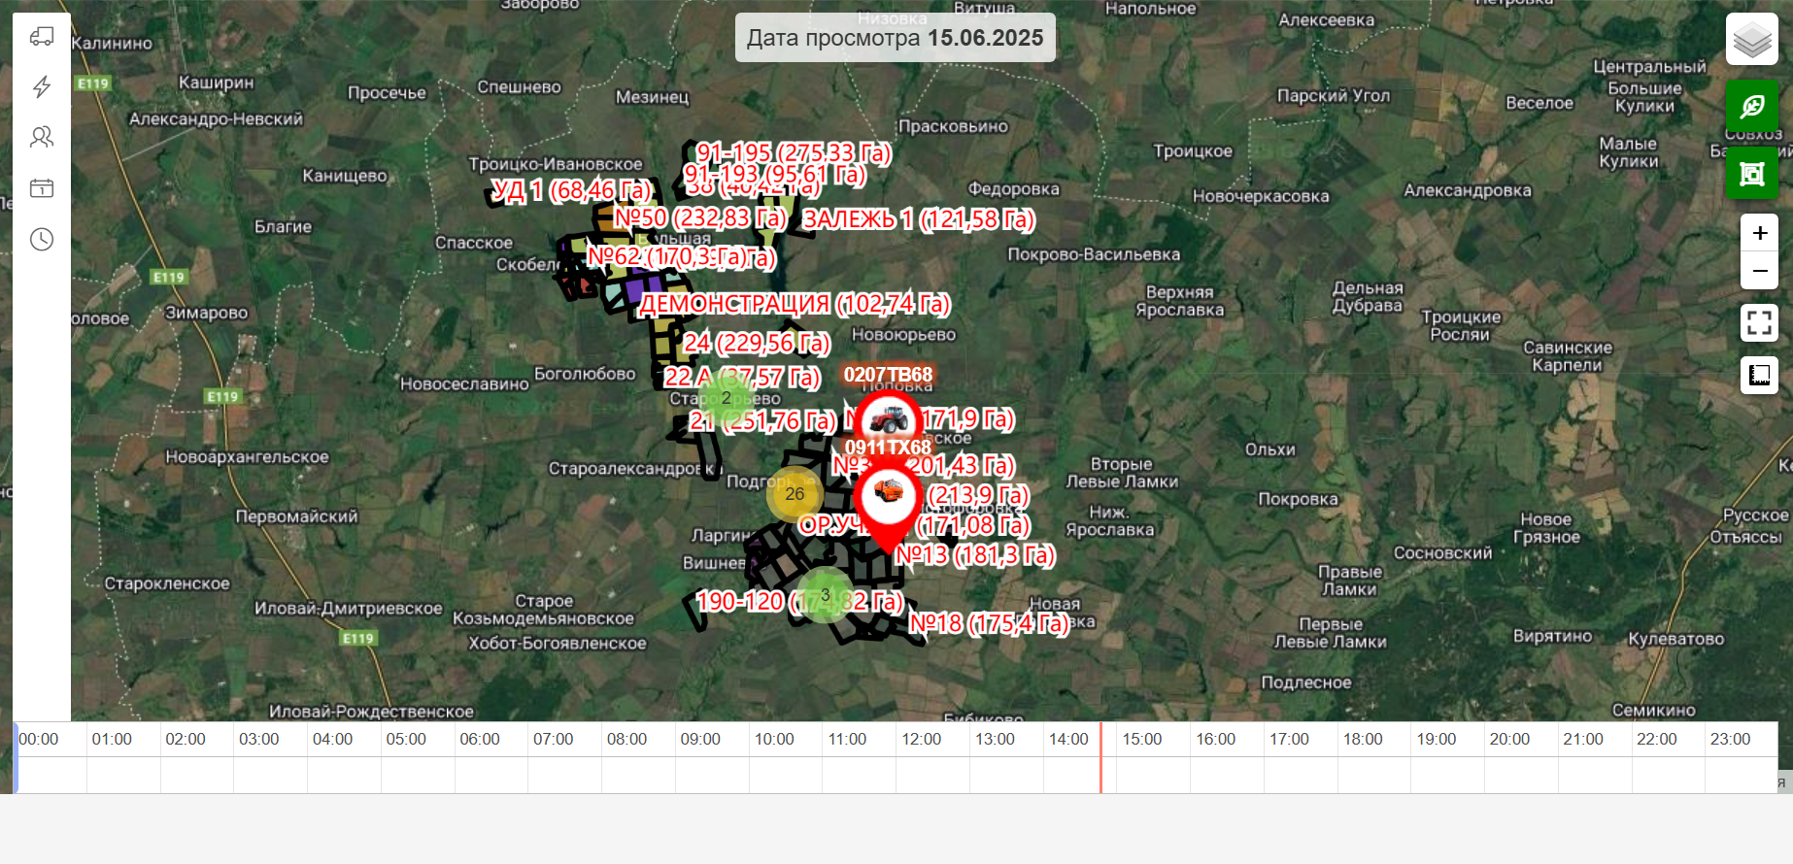Viewport: 1793px width, 864px height.
Task: Zoom out on the map
Action: (x=1759, y=271)
